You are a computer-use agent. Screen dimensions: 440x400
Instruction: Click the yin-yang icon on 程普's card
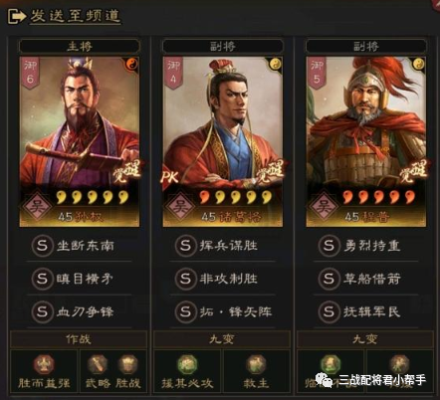coord(418,64)
